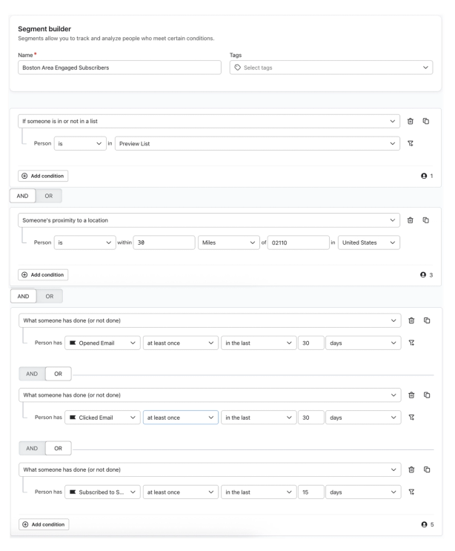Add filter to Preview List condition
Screen dimensions: 455x551
(x=410, y=143)
